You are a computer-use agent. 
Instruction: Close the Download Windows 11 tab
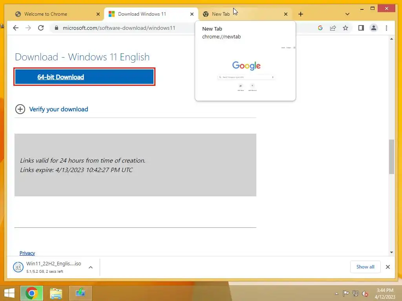click(x=192, y=14)
